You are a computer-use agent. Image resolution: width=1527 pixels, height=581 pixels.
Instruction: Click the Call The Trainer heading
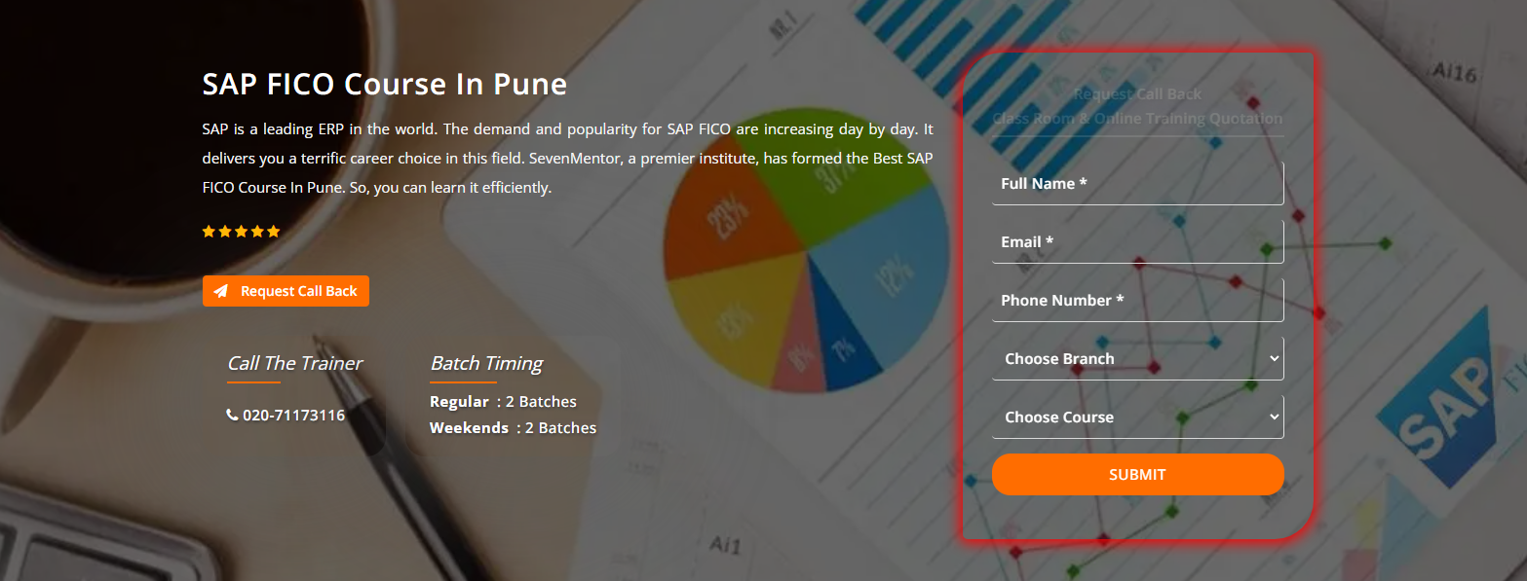(x=294, y=364)
